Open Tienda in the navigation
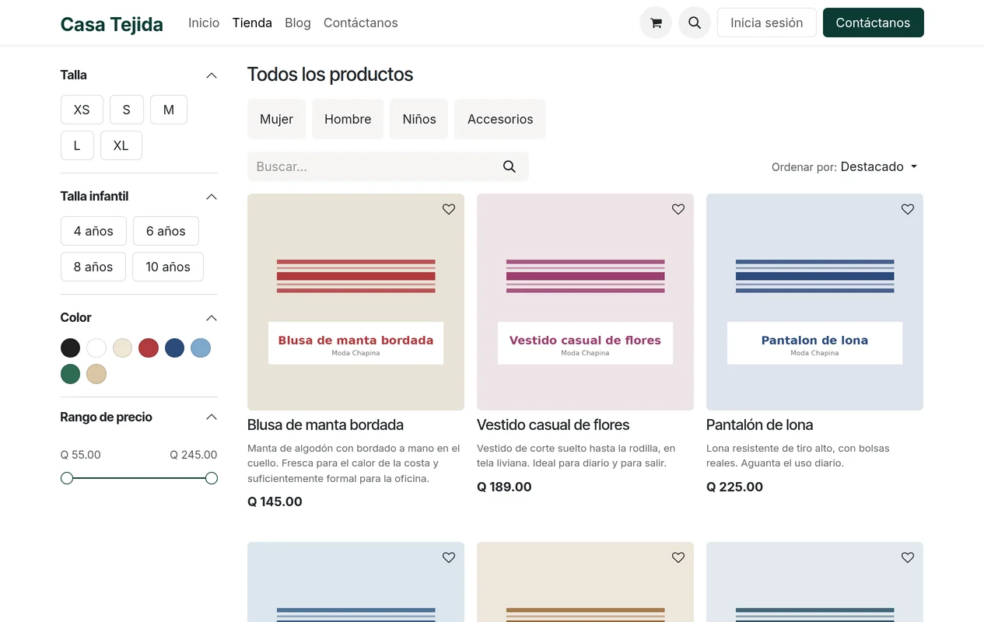 pyautogui.click(x=252, y=23)
